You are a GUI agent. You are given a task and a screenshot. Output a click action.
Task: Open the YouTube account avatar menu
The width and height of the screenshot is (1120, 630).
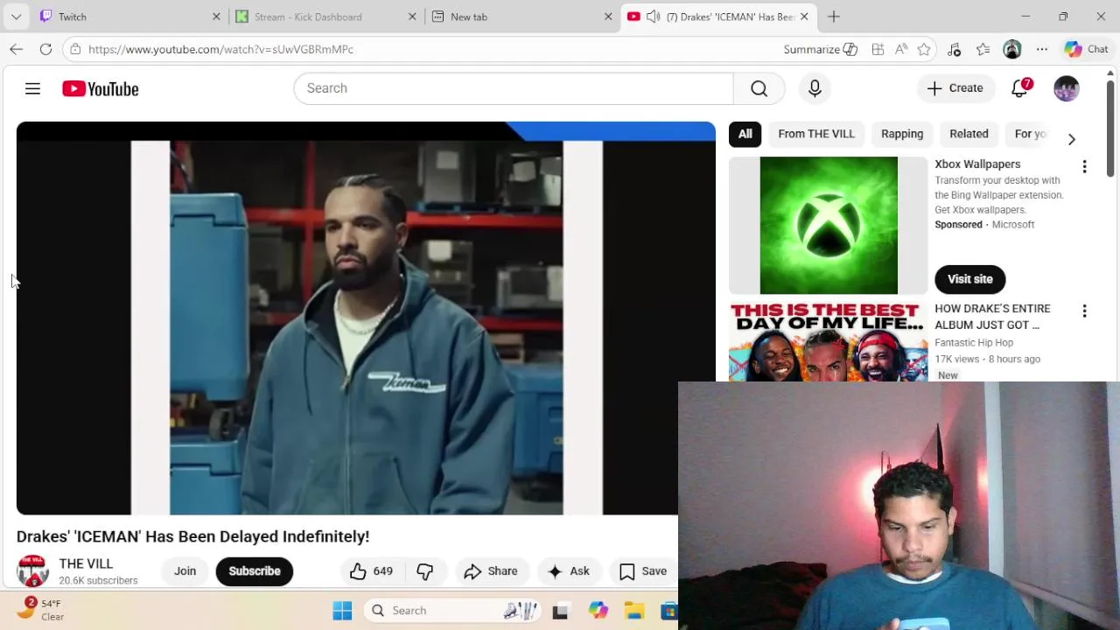(1066, 88)
